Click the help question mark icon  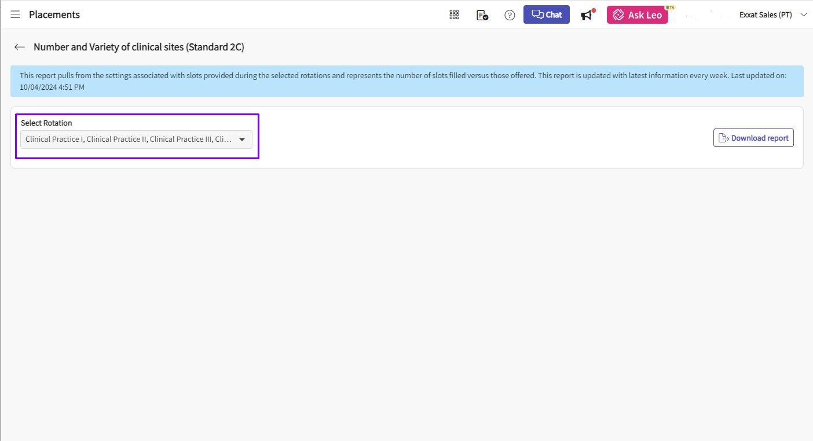pyautogui.click(x=510, y=15)
